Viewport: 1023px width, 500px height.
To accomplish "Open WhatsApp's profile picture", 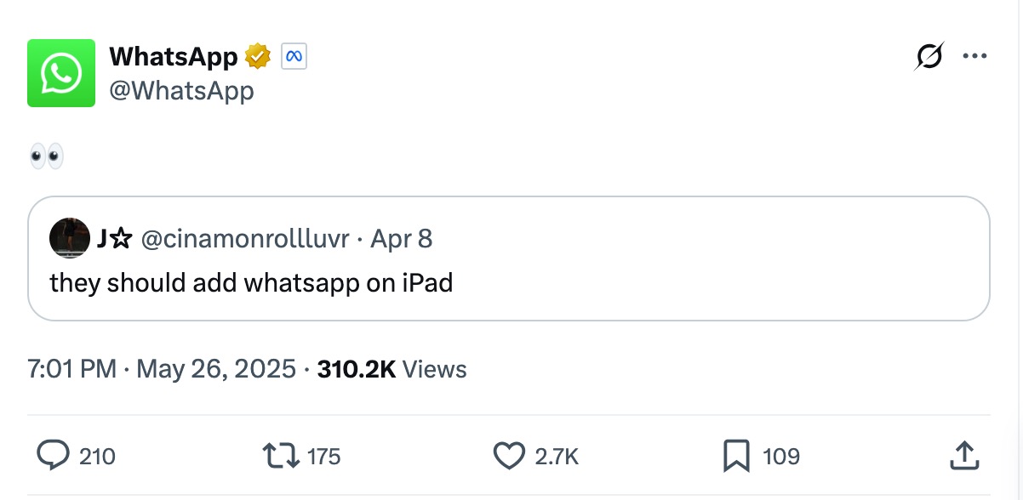I will tap(61, 73).
